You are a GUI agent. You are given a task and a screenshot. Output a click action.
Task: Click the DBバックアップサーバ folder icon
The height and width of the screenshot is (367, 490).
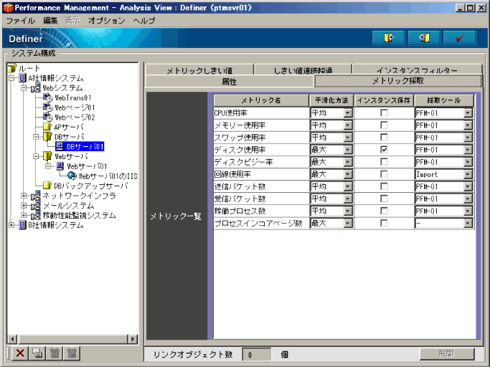click(x=47, y=186)
